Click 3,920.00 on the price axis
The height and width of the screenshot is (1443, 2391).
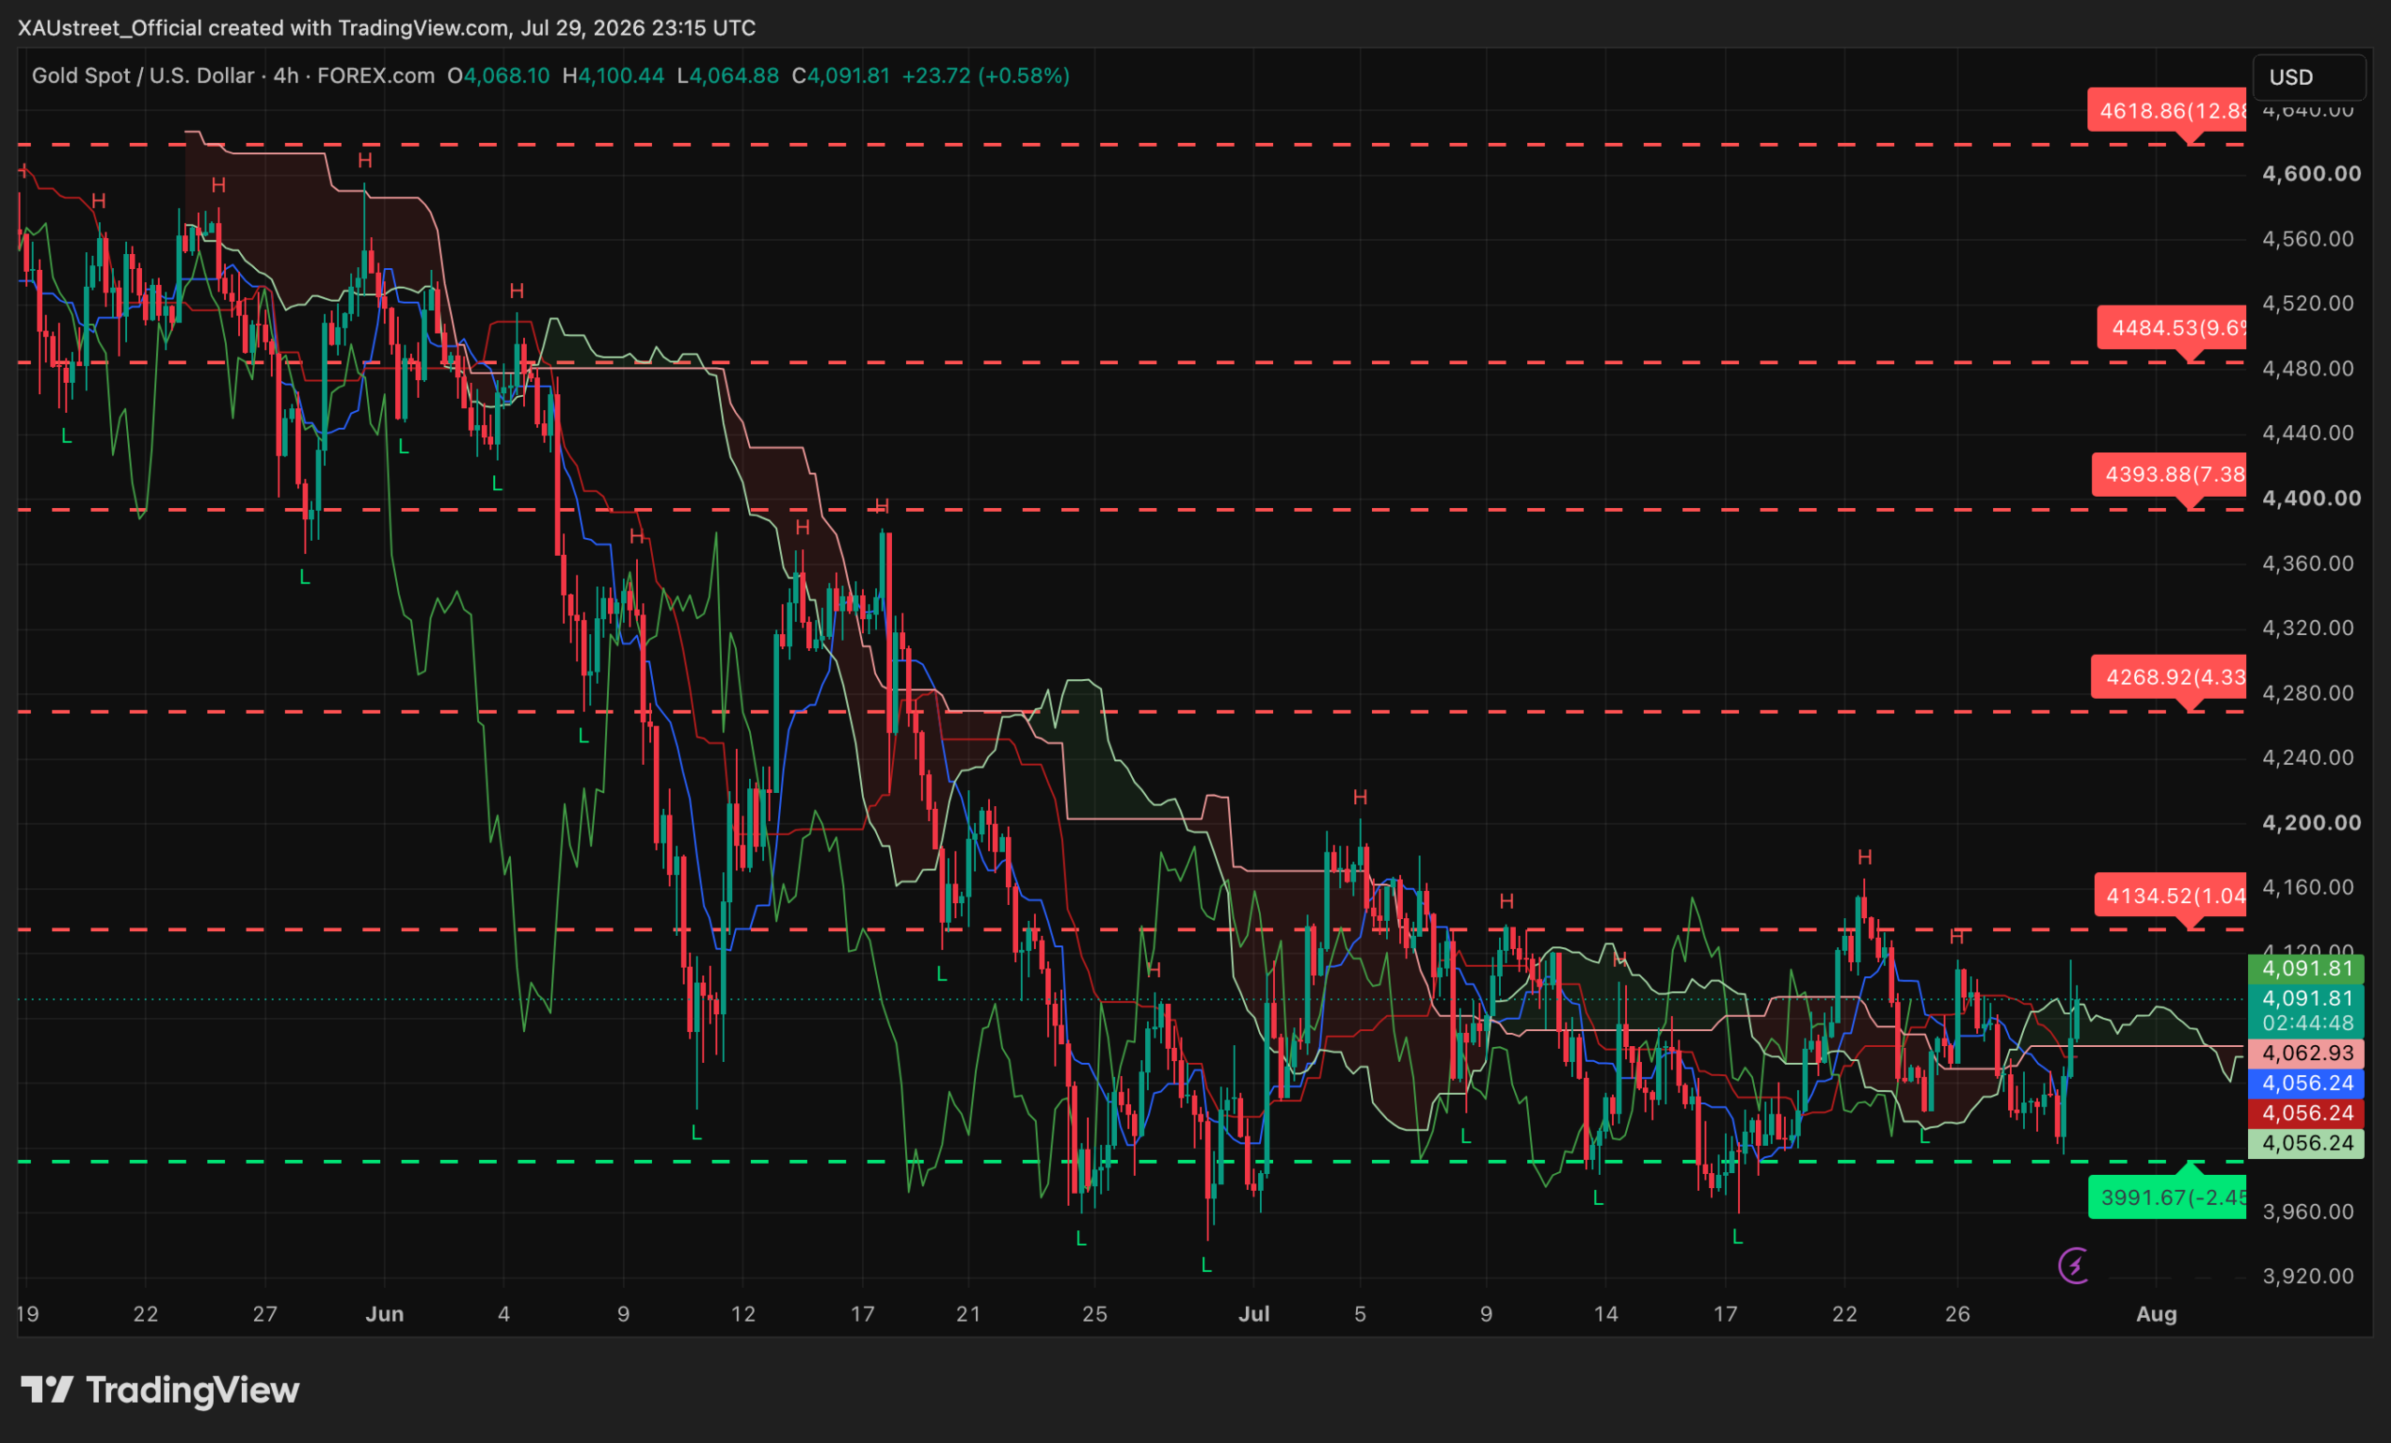[x=2308, y=1276]
